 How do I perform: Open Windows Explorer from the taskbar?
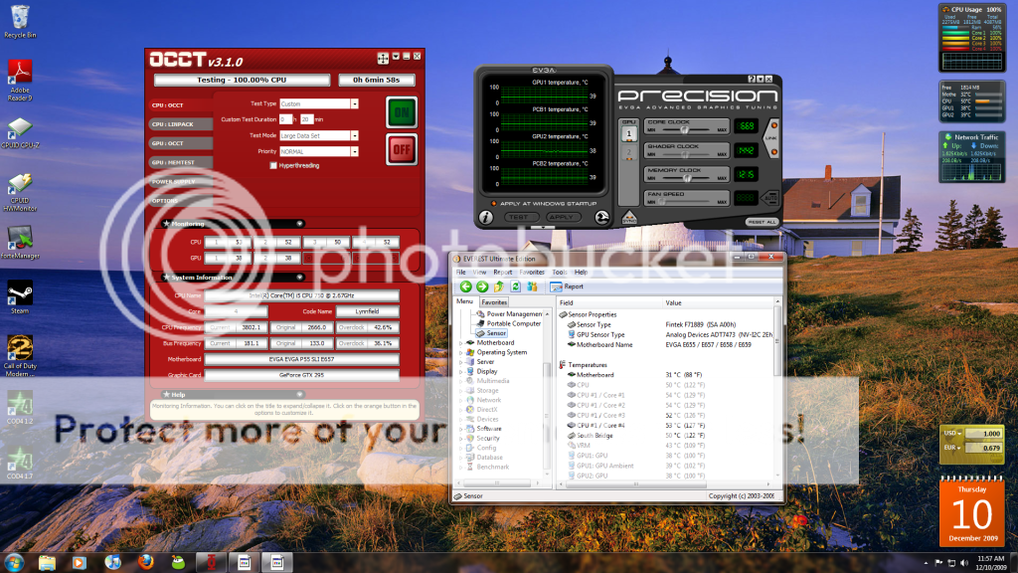[x=47, y=563]
